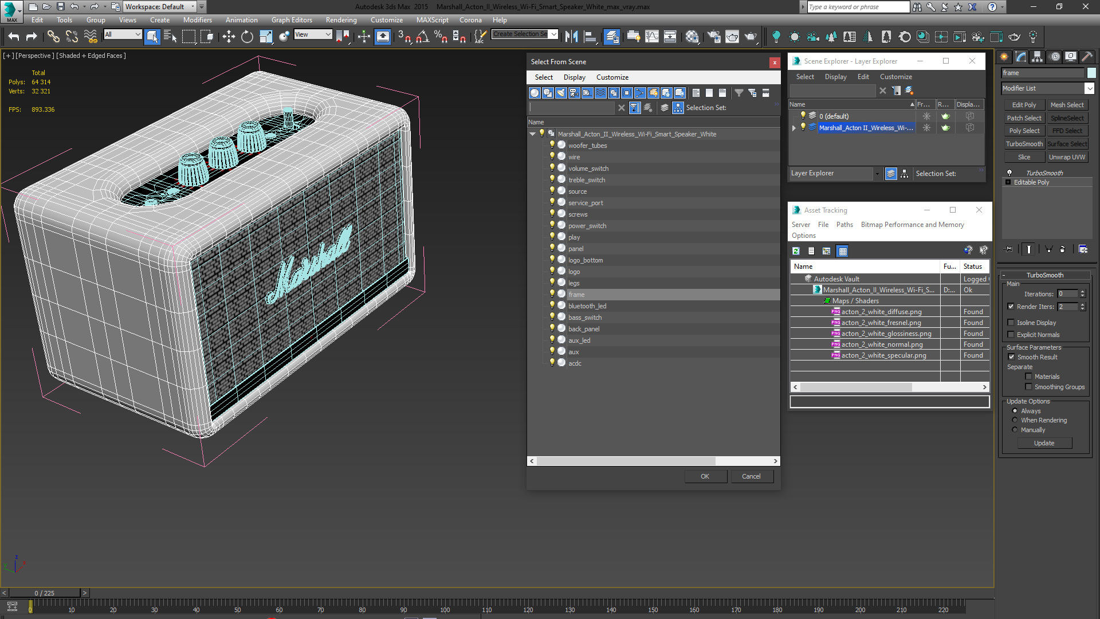Open the Rendering menu

[341, 20]
